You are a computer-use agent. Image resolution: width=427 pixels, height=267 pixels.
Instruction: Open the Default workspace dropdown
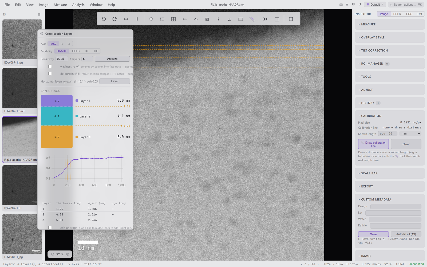point(375,5)
